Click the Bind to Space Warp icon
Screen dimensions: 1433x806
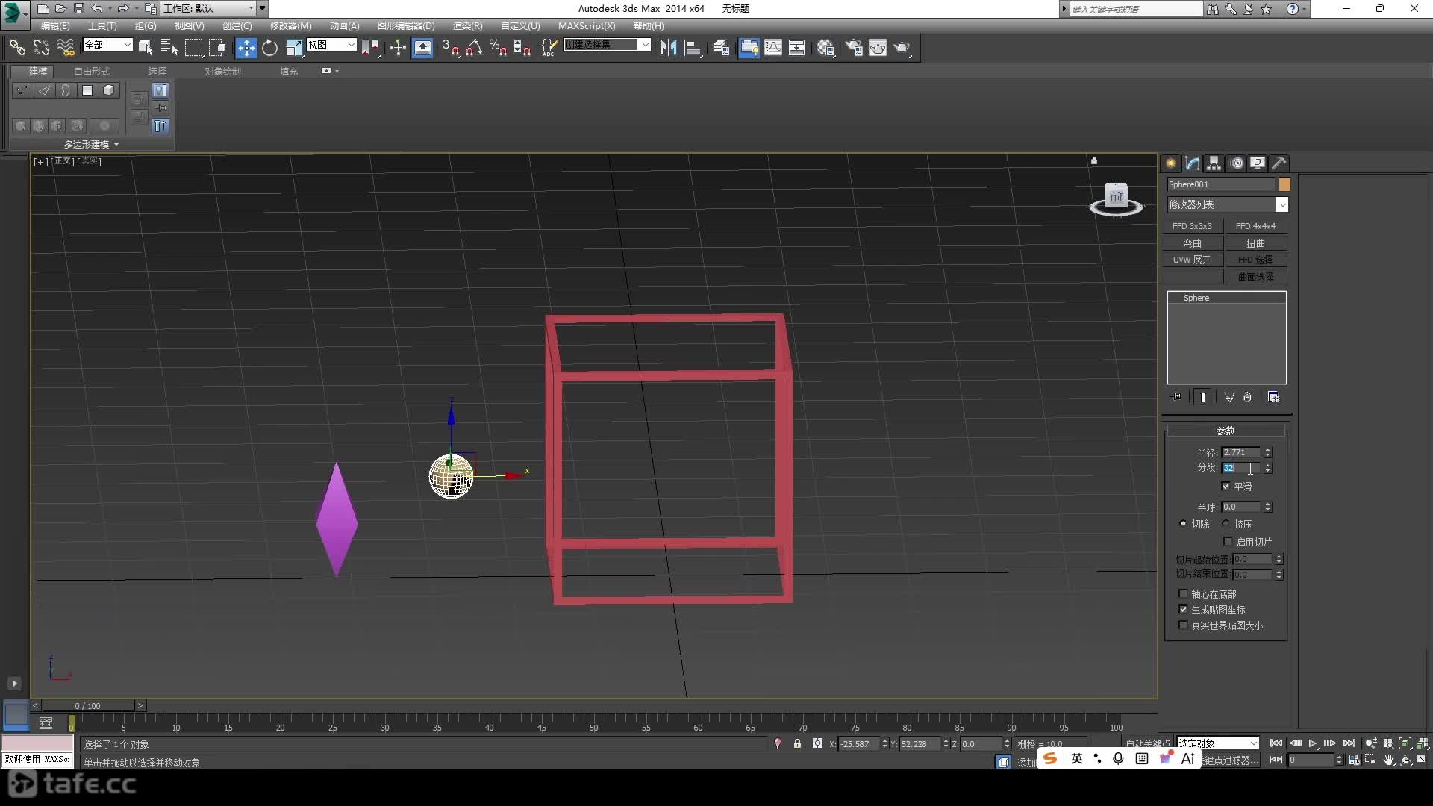point(66,48)
